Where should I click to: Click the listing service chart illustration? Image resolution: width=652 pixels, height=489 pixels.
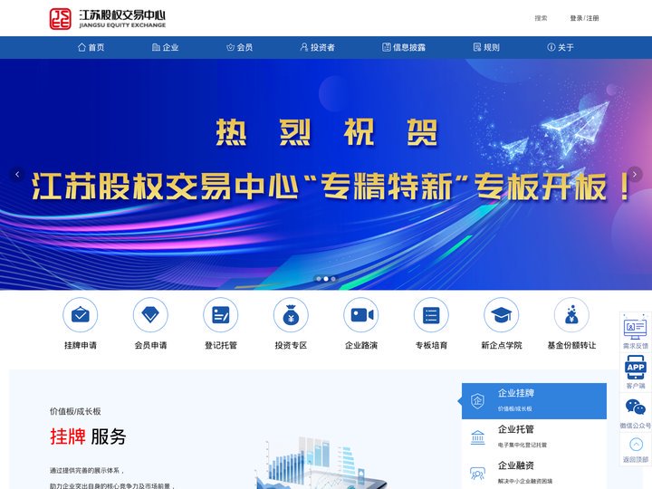[321, 463]
